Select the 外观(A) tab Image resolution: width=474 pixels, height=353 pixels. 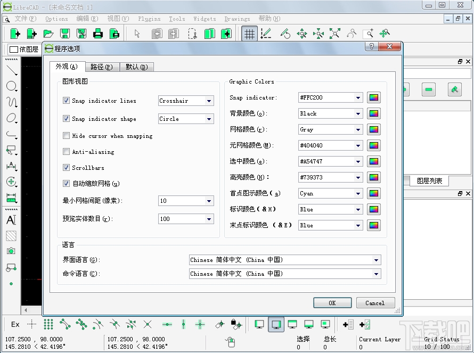[67, 67]
